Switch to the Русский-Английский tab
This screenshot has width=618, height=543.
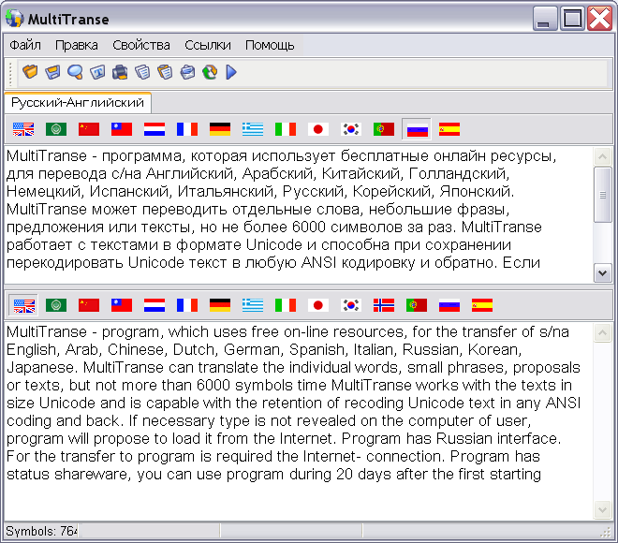click(x=78, y=103)
